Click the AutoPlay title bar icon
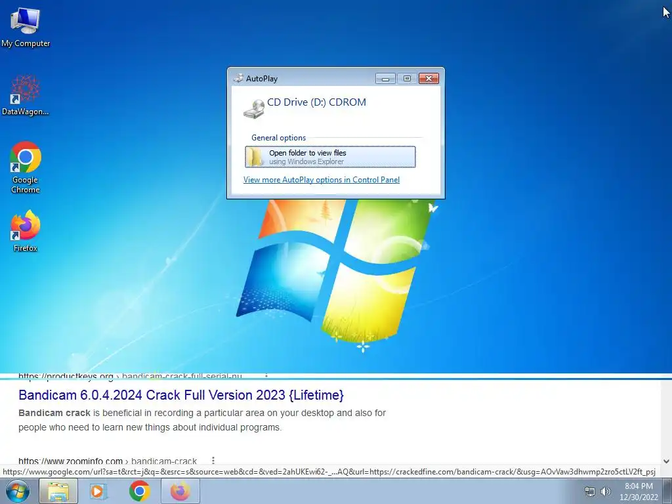 238,78
